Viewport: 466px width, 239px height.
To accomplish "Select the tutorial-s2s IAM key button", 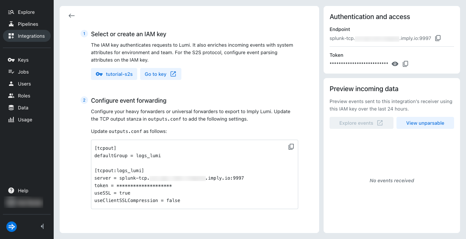I will click(114, 74).
